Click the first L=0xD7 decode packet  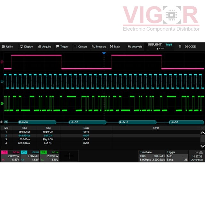click(x=87, y=122)
